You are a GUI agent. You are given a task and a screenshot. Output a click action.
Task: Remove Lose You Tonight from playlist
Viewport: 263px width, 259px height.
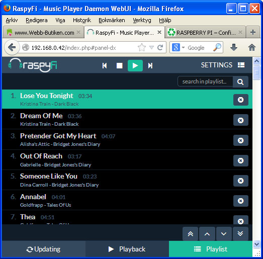(x=241, y=100)
